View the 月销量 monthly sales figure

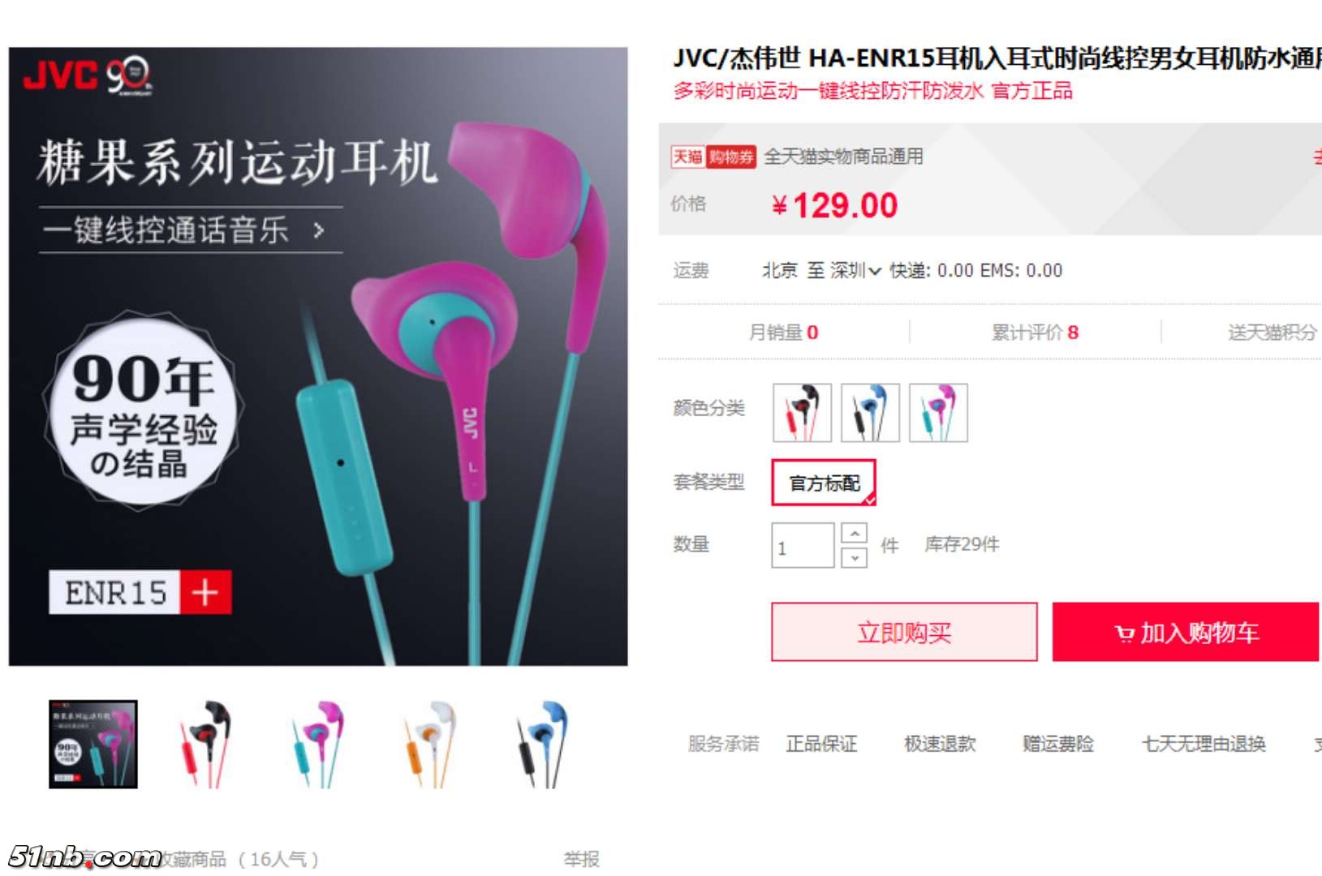[x=783, y=333]
